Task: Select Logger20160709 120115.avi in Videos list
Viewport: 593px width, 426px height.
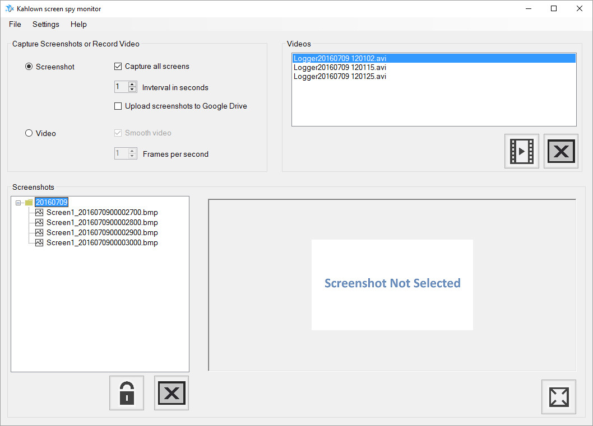Action: [434, 67]
